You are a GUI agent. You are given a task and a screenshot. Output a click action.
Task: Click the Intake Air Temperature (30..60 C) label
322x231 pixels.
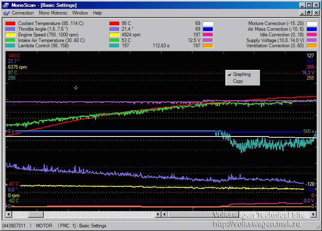click(51, 40)
